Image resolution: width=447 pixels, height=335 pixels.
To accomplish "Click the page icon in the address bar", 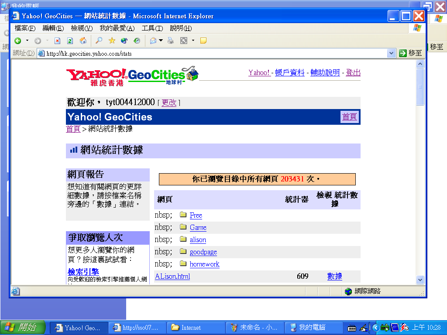I will [41, 53].
